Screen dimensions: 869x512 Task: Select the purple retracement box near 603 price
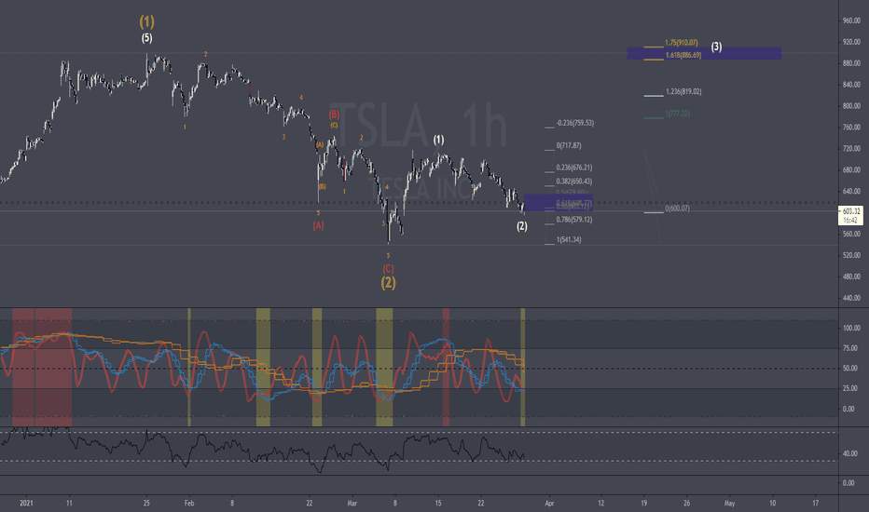559,203
